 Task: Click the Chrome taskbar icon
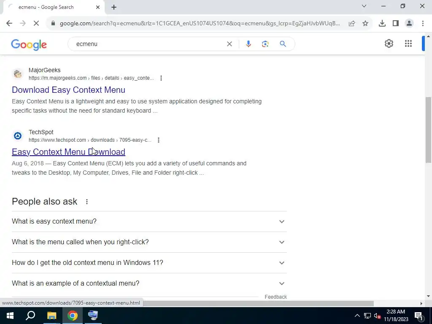[x=73, y=316]
